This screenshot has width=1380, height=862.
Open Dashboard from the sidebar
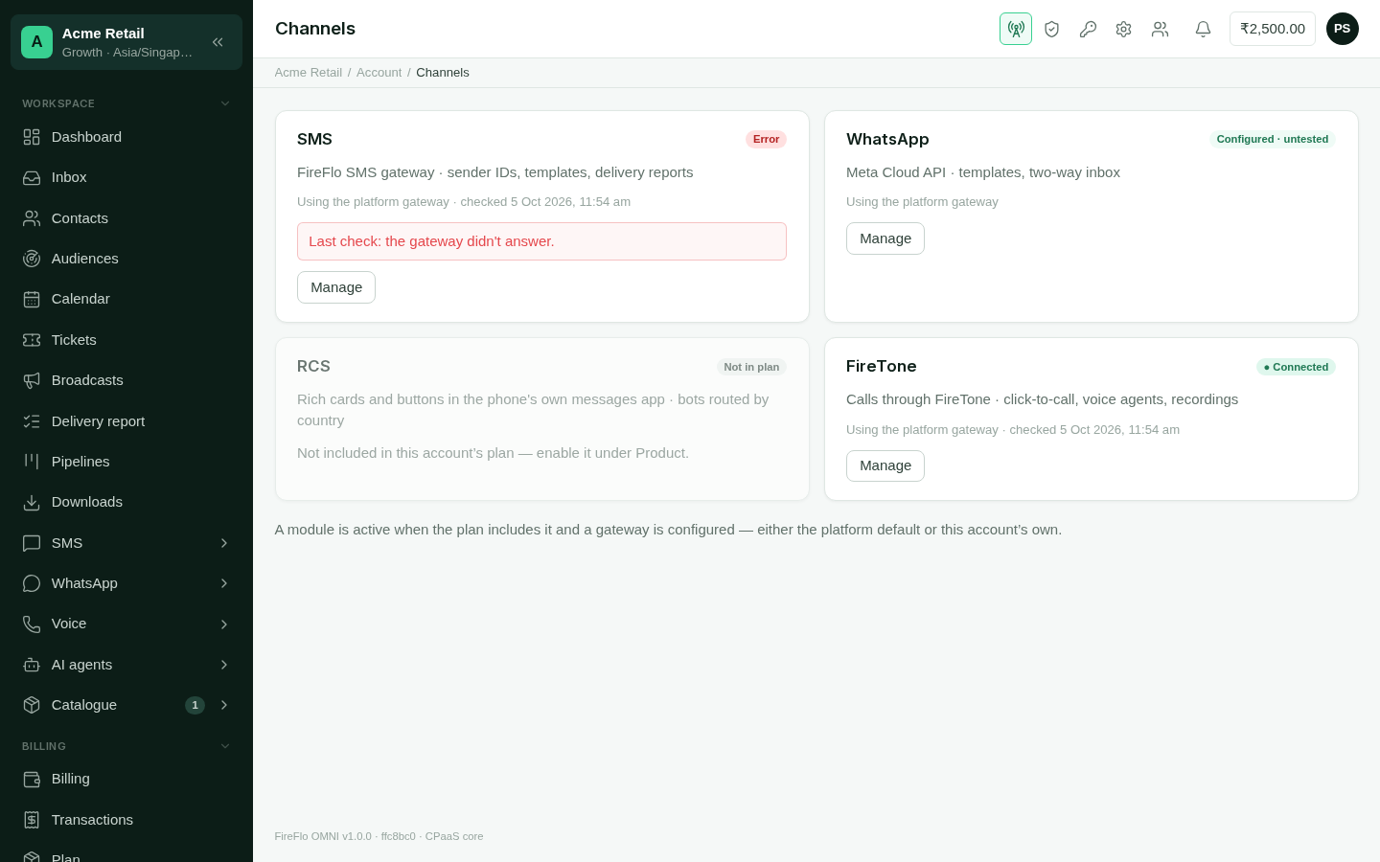coord(126,137)
